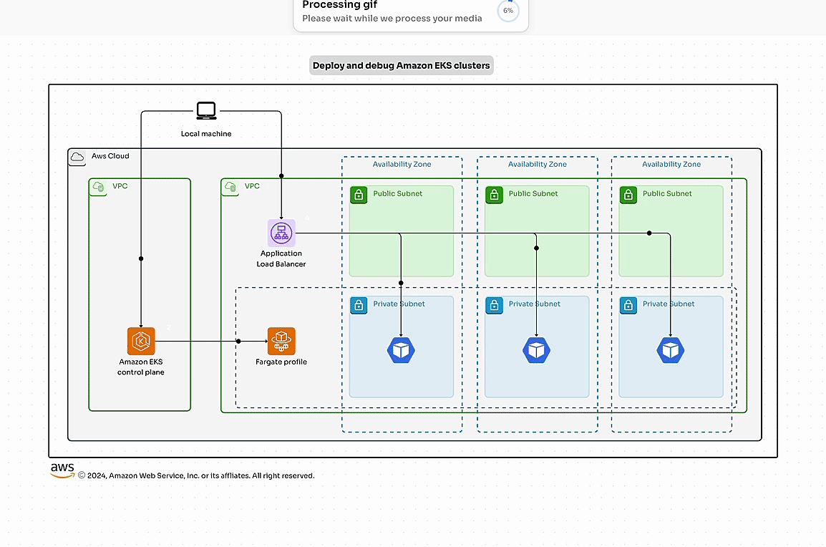The height and width of the screenshot is (547, 826).
Task: Click the rightmost Private Subnet label
Action: click(669, 304)
